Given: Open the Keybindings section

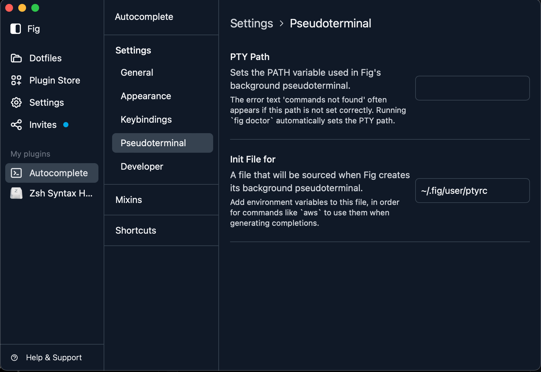Looking at the screenshot, I should 146,119.
